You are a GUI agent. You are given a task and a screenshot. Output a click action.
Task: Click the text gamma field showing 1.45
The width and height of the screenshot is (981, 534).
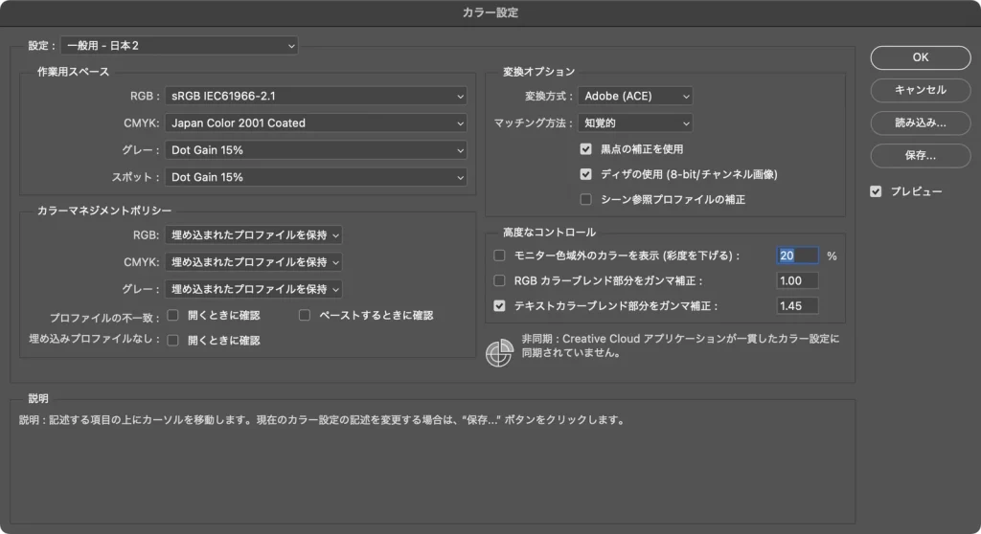pyautogui.click(x=797, y=306)
